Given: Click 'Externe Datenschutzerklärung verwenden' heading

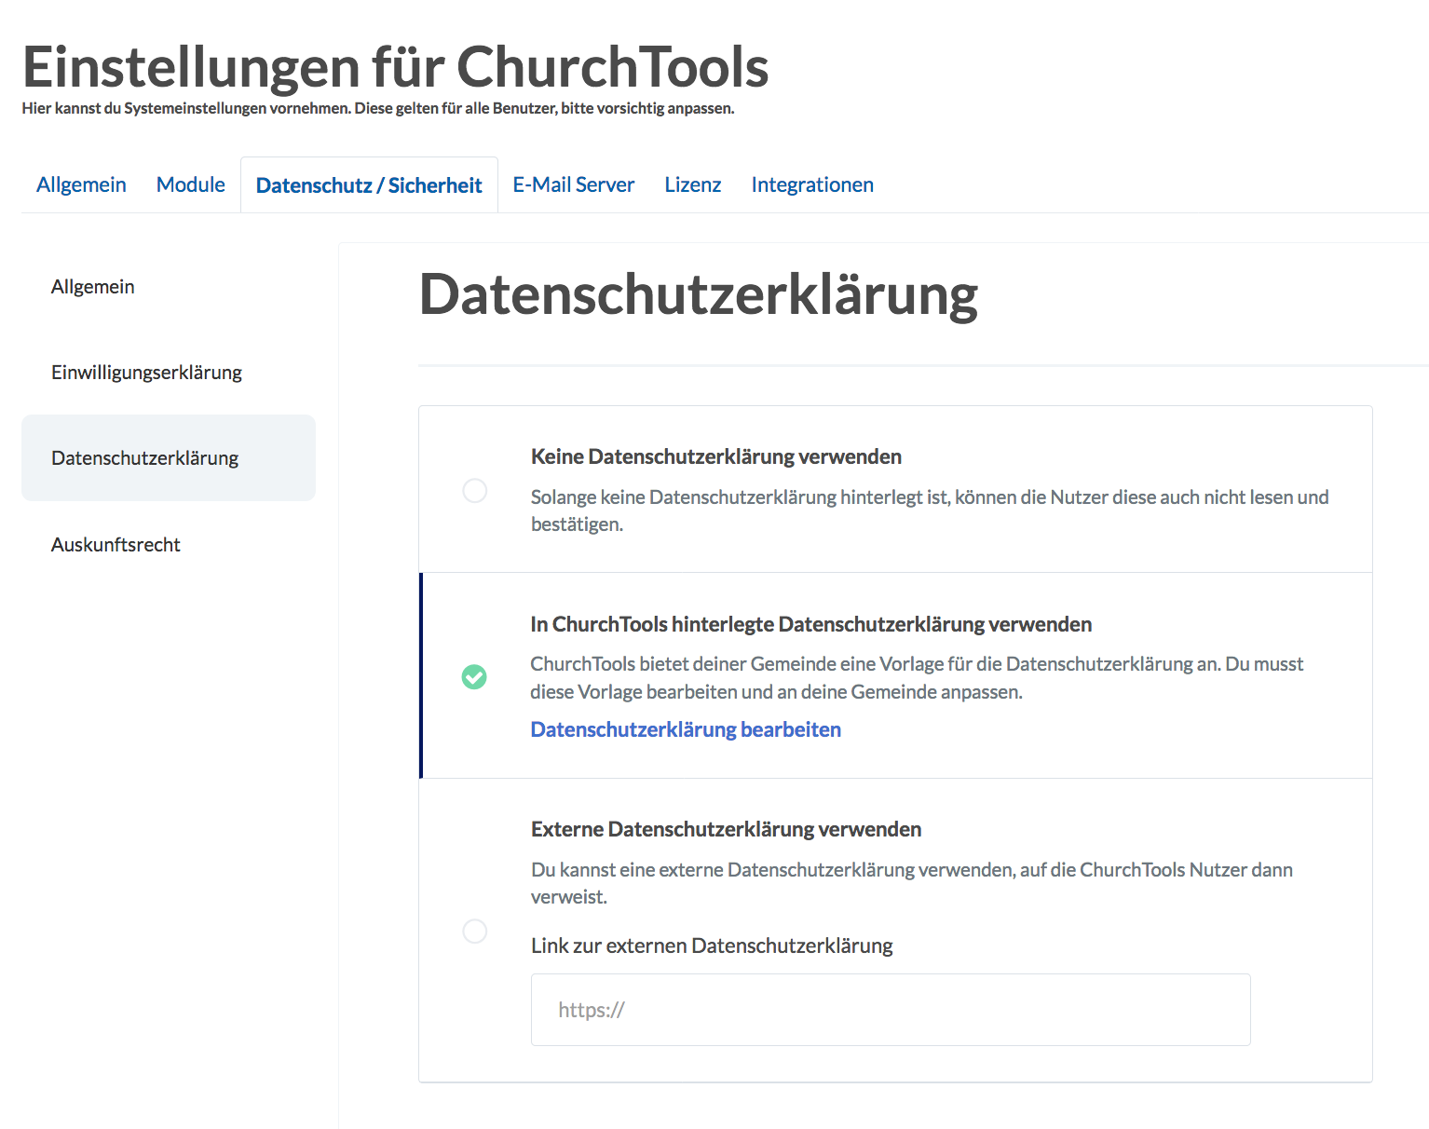Looking at the screenshot, I should 726,829.
